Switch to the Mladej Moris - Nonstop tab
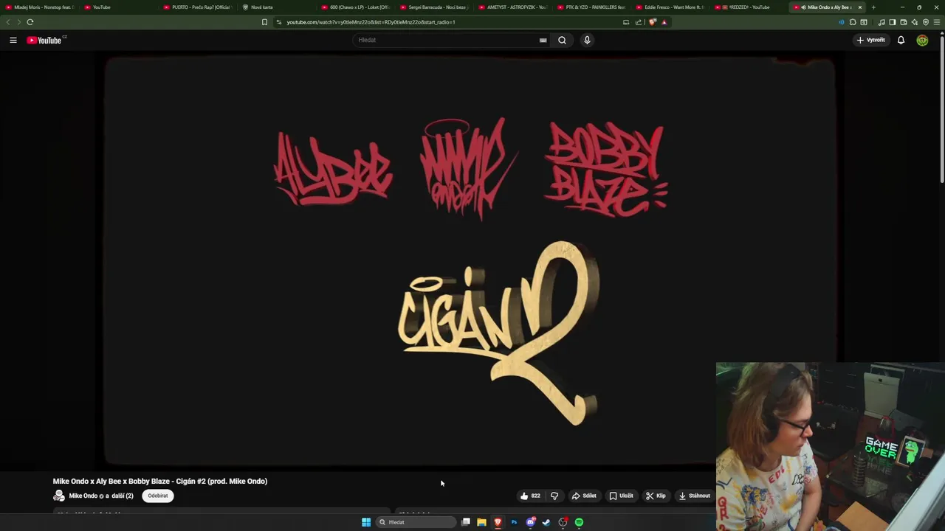The image size is (945, 531). pos(41,7)
